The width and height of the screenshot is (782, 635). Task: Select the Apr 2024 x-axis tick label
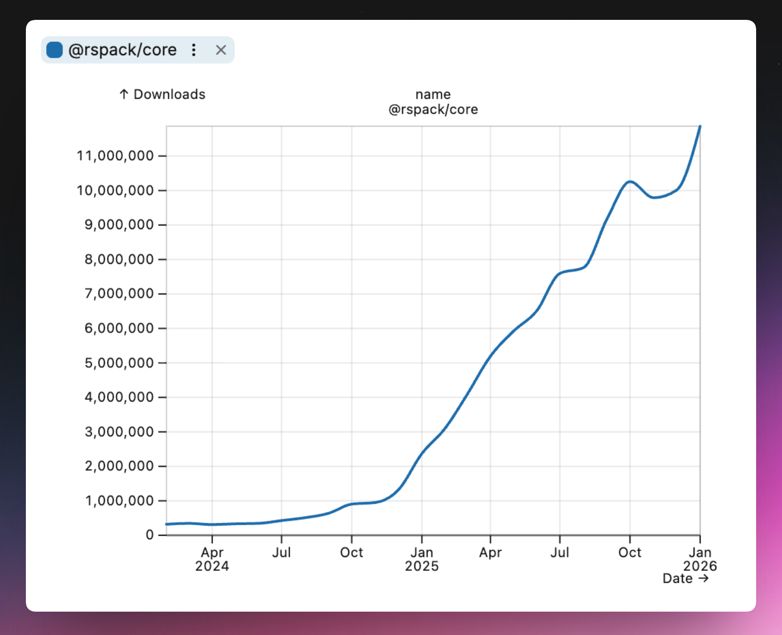[212, 559]
